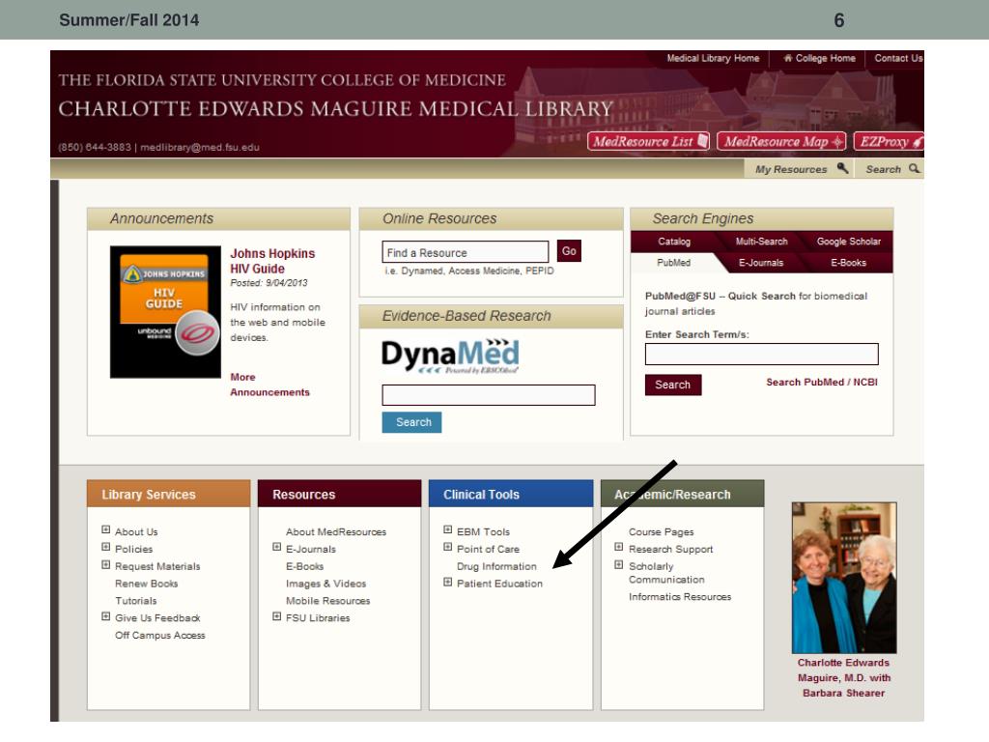Viewport: 989px width, 742px height.
Task: Click the medlibrary@med.fsu.edu email address
Action: [x=199, y=147]
